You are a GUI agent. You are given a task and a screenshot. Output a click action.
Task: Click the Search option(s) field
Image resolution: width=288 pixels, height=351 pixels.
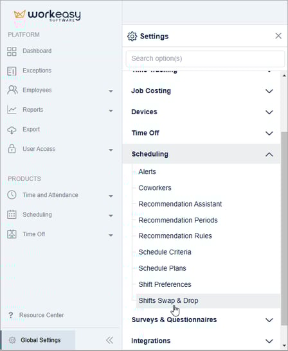click(x=205, y=58)
